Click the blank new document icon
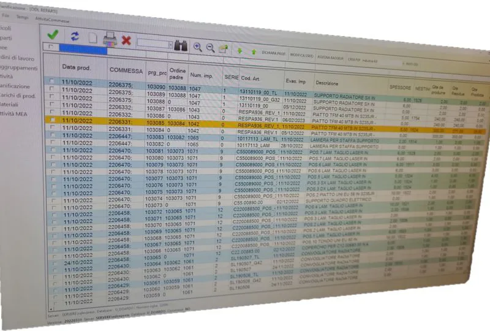This screenshot has width=490, height=331. [93, 38]
